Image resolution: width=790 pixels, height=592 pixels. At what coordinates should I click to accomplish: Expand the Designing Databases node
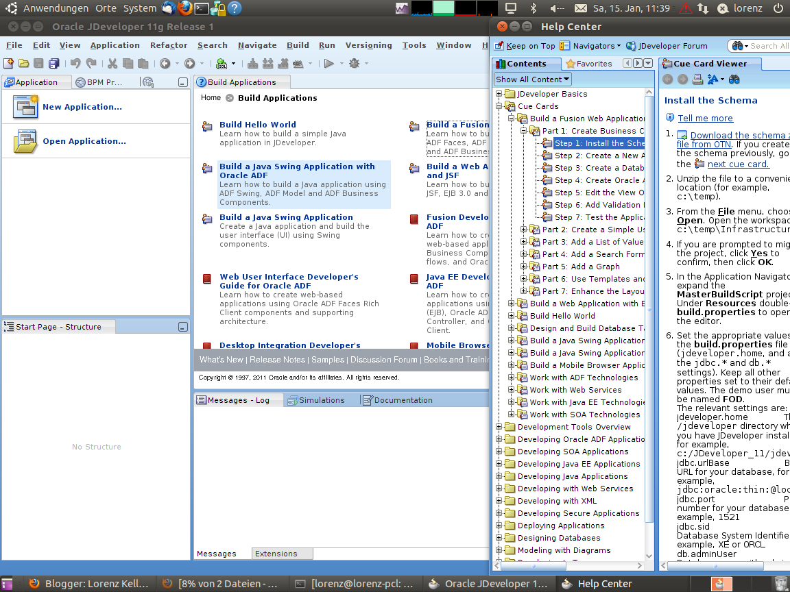[x=499, y=538]
